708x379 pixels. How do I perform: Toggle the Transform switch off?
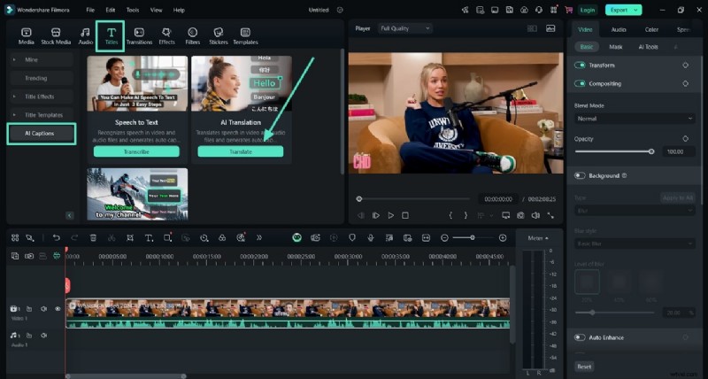pos(581,66)
